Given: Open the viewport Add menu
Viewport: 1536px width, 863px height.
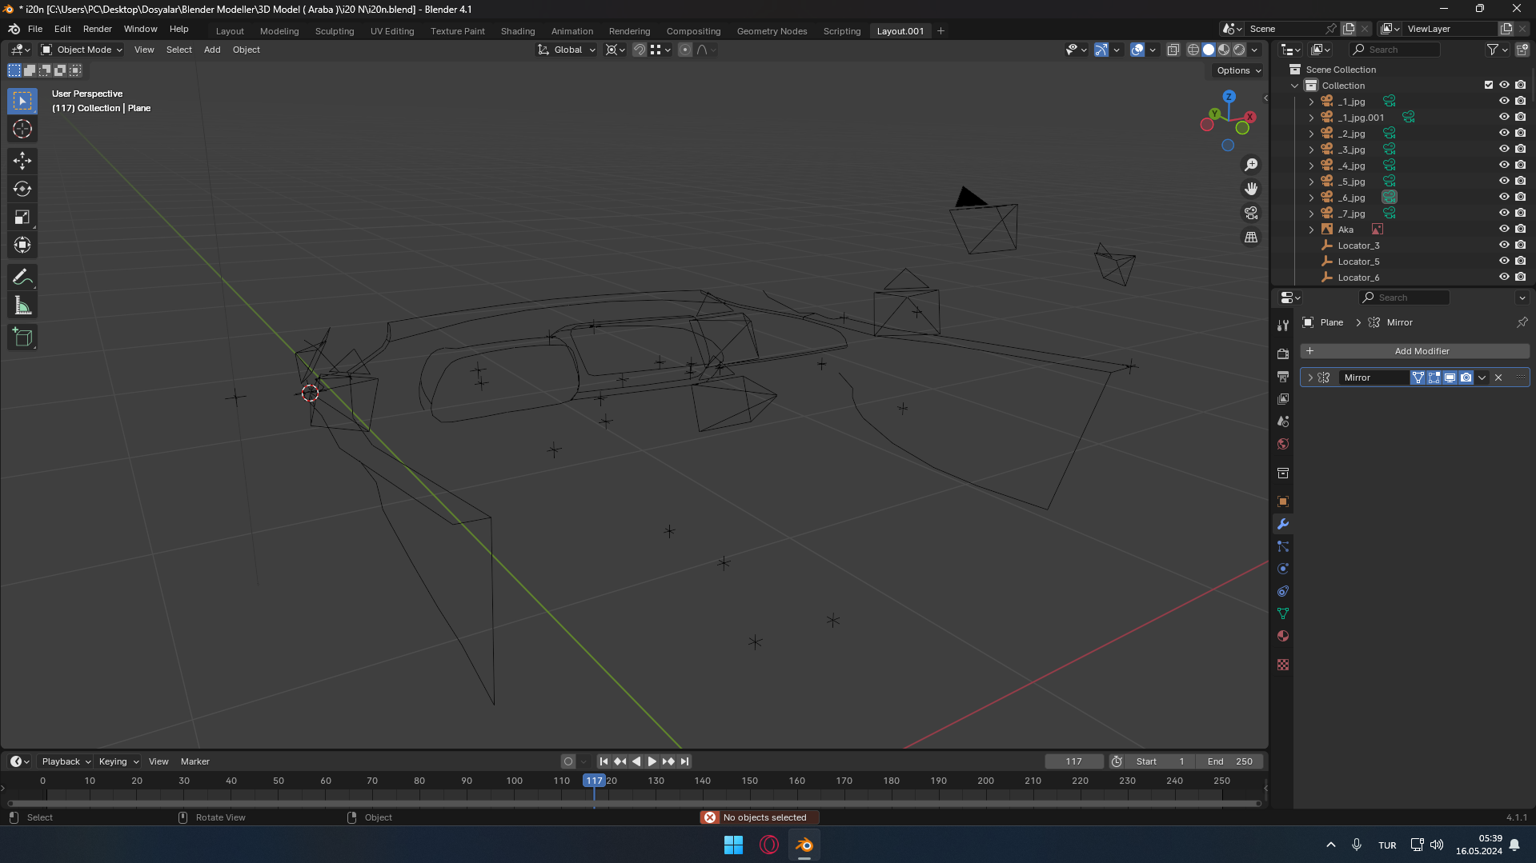Looking at the screenshot, I should 212,50.
